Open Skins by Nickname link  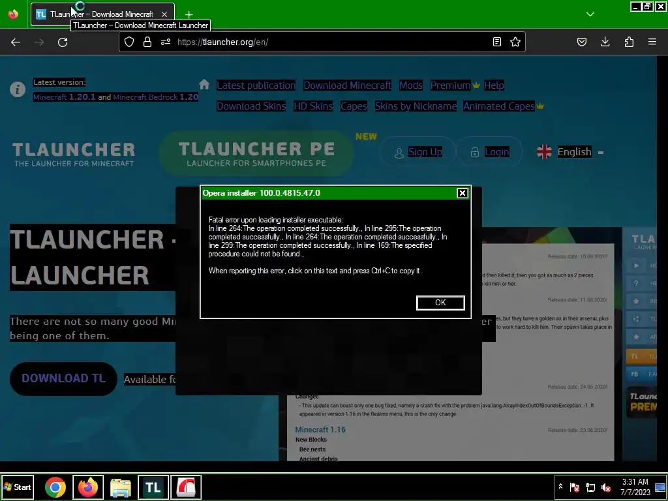pos(416,106)
